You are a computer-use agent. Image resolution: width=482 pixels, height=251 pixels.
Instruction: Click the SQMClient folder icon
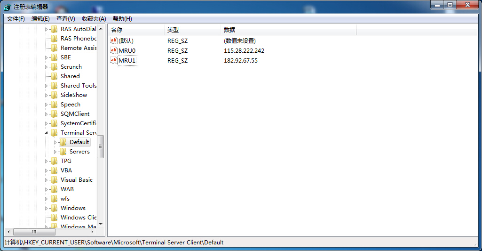55,114
